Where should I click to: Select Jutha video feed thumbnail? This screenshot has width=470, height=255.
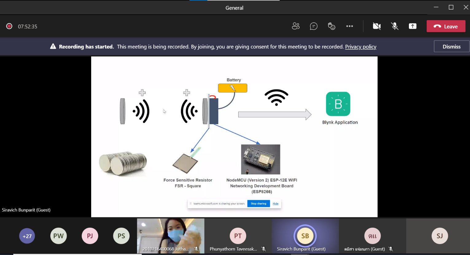click(x=171, y=236)
